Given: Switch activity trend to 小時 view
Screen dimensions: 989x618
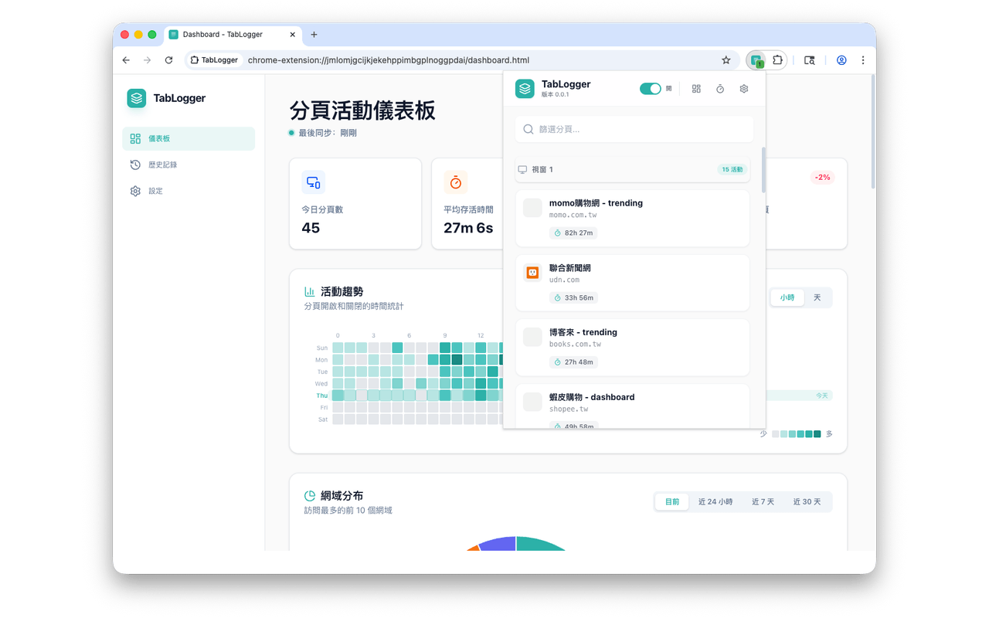Looking at the screenshot, I should pyautogui.click(x=787, y=297).
